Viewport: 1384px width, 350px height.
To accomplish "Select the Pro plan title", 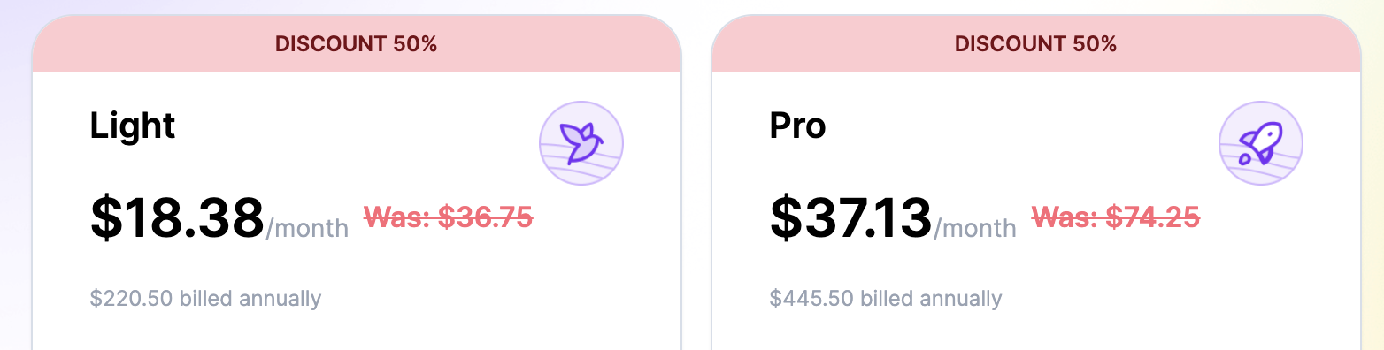I will point(797,126).
